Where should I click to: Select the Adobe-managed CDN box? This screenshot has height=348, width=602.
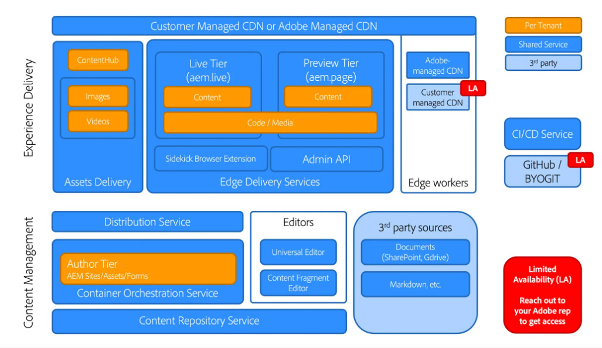(438, 66)
